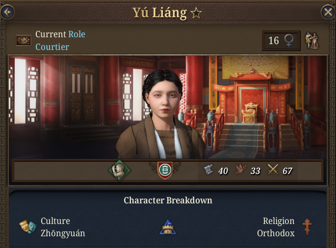Viewport: 336px width, 248px height.
Task: Open the Orthodox religion entry
Action: pyautogui.click(x=276, y=233)
